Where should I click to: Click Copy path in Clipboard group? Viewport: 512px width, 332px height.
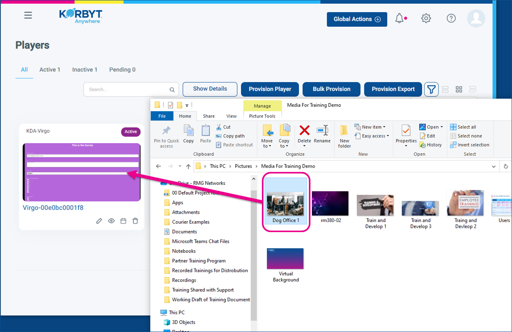click(230, 136)
